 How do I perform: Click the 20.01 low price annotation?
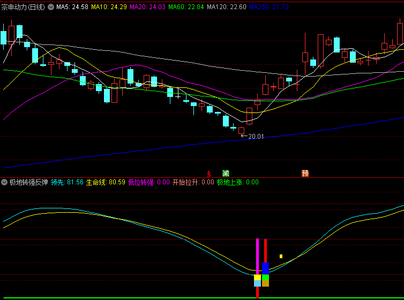(256, 137)
